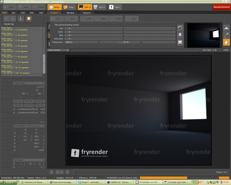The height and width of the screenshot is (185, 231).
Task: Switch to Dark UI theme
Action: 85,7
